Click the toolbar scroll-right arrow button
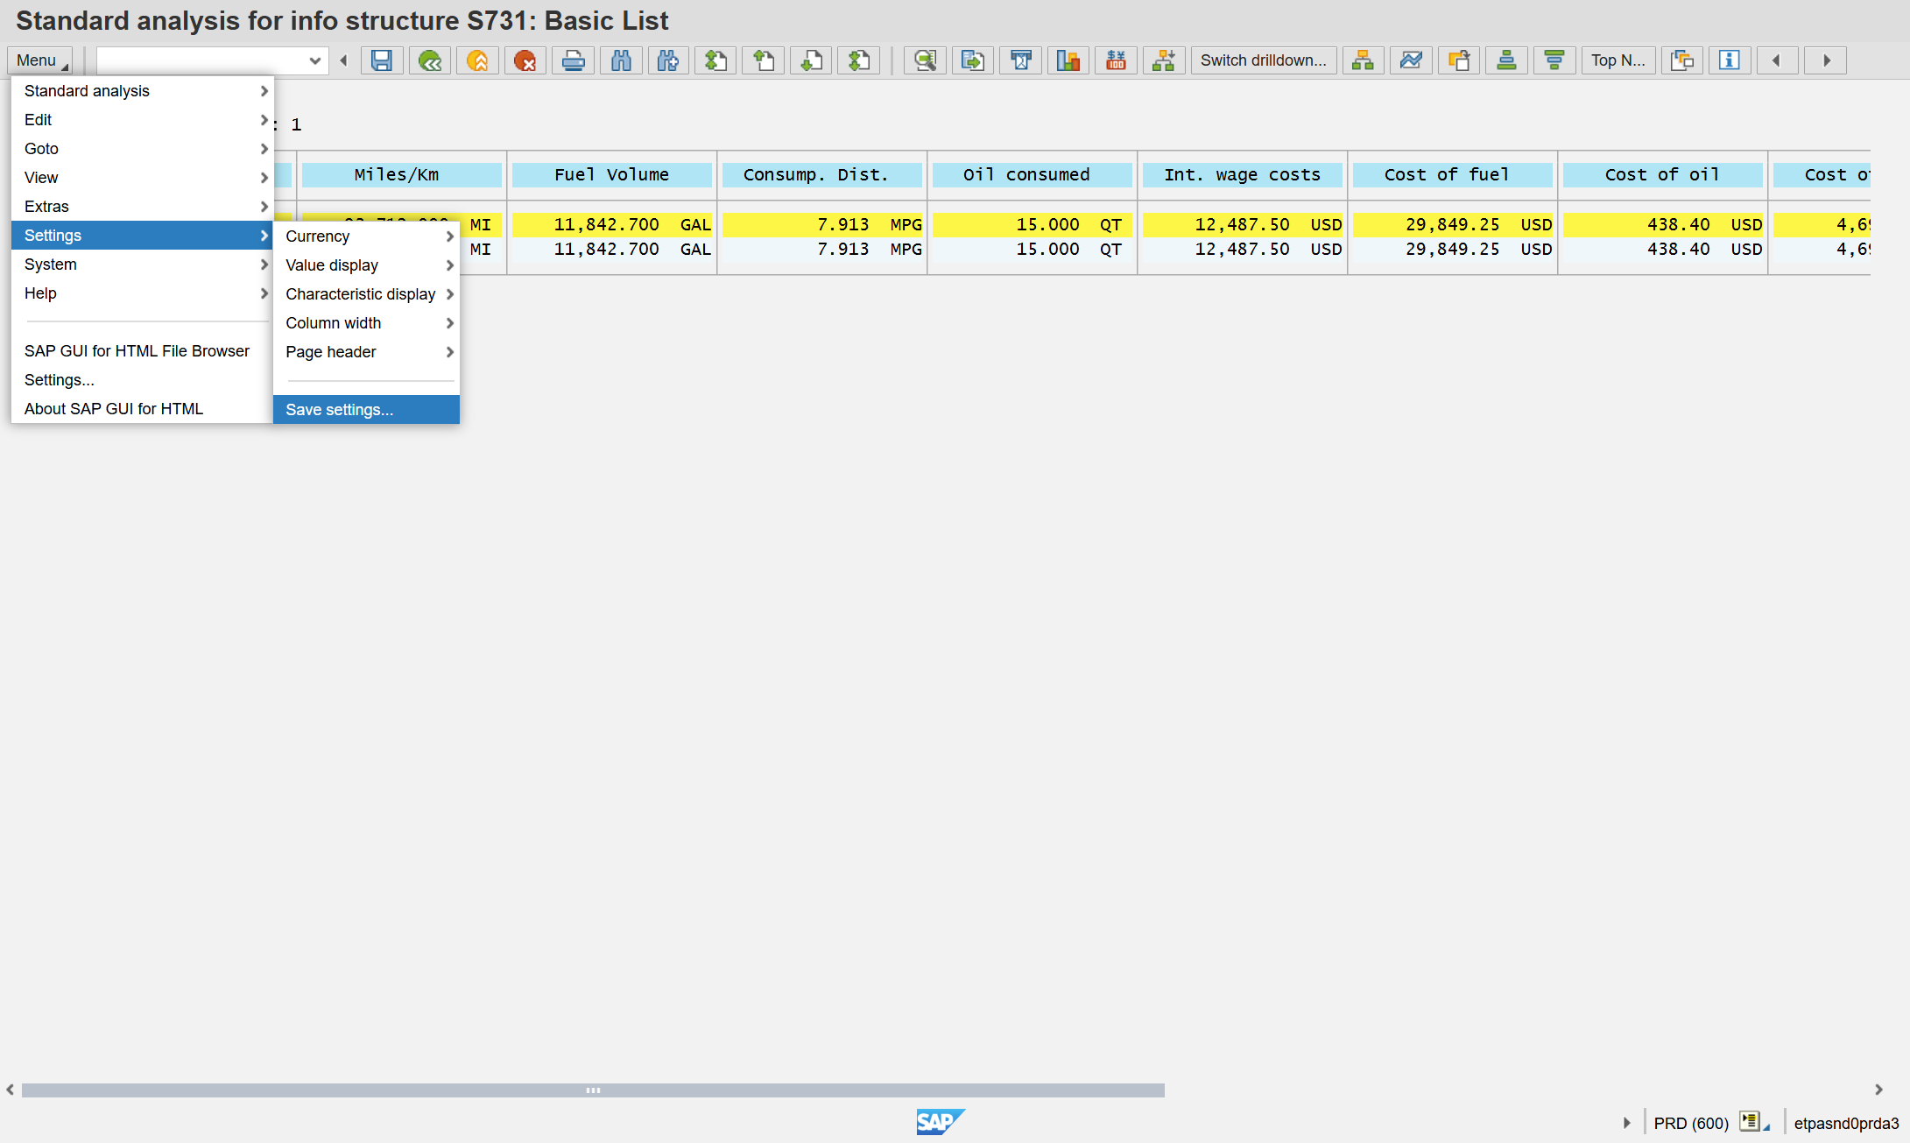Image resolution: width=1910 pixels, height=1143 pixels. click(x=1826, y=60)
